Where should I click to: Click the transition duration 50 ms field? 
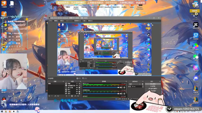click(x=137, y=87)
